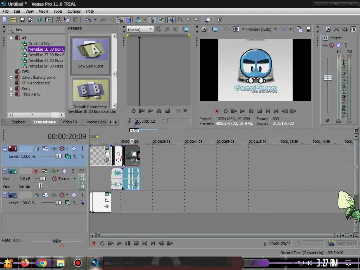Open Track FX on video track 1
Screen dimensions: 360x270
click(54, 149)
